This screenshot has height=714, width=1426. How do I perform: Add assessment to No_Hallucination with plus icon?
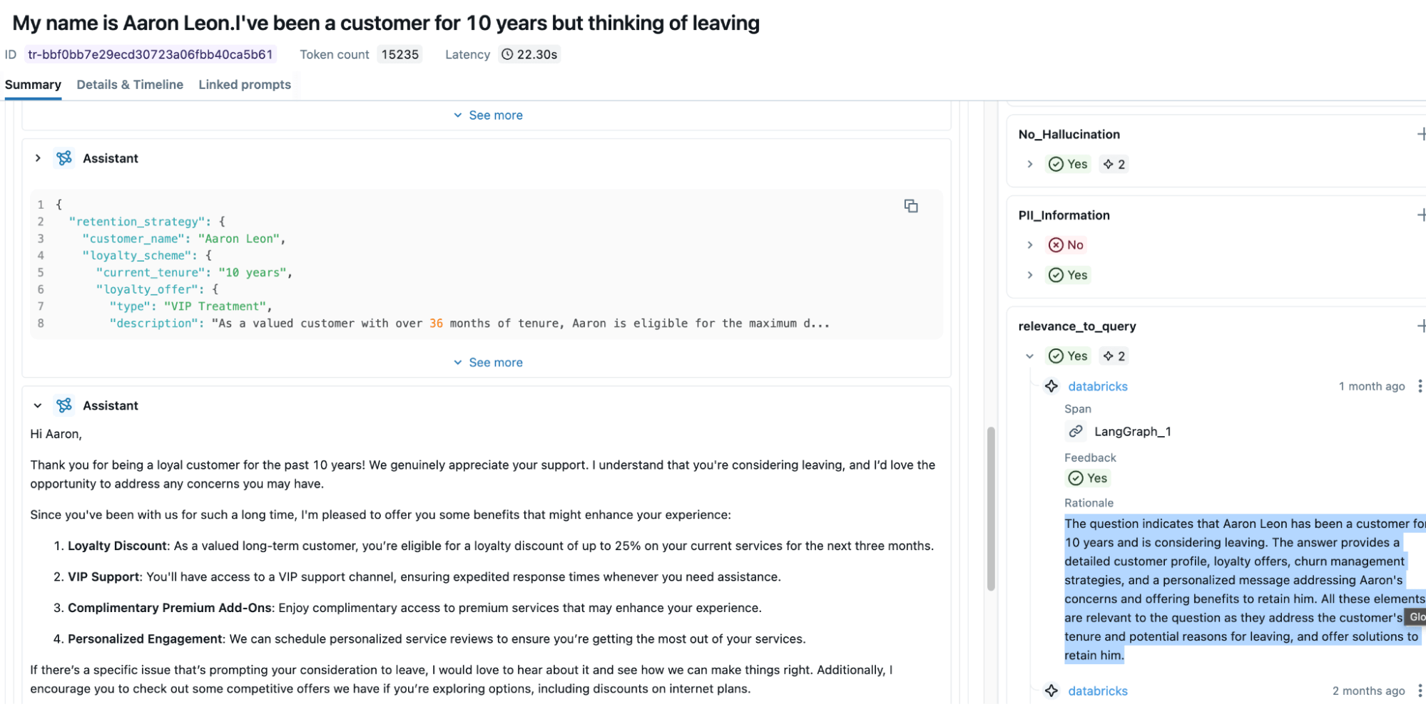coord(1421,134)
